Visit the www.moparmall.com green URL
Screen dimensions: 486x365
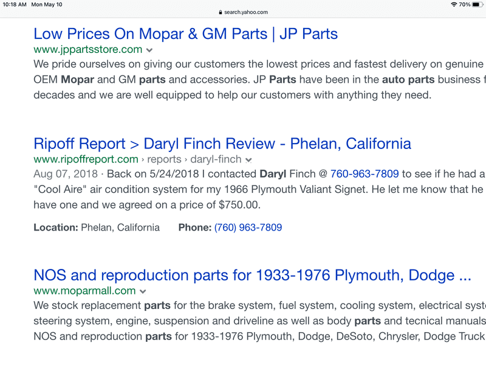[84, 291]
